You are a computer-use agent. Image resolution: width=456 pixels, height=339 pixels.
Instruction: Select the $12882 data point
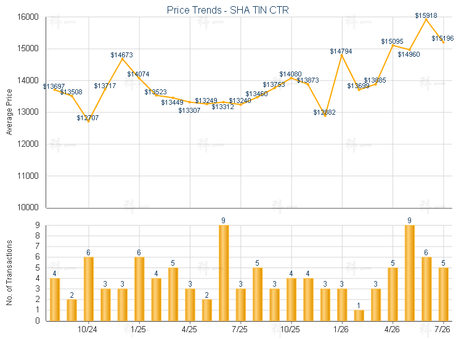(x=325, y=115)
